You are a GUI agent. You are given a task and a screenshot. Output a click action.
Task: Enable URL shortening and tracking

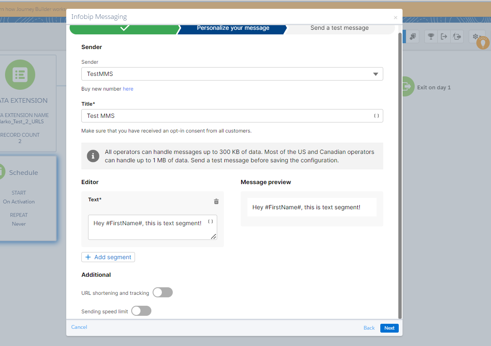[163, 292]
